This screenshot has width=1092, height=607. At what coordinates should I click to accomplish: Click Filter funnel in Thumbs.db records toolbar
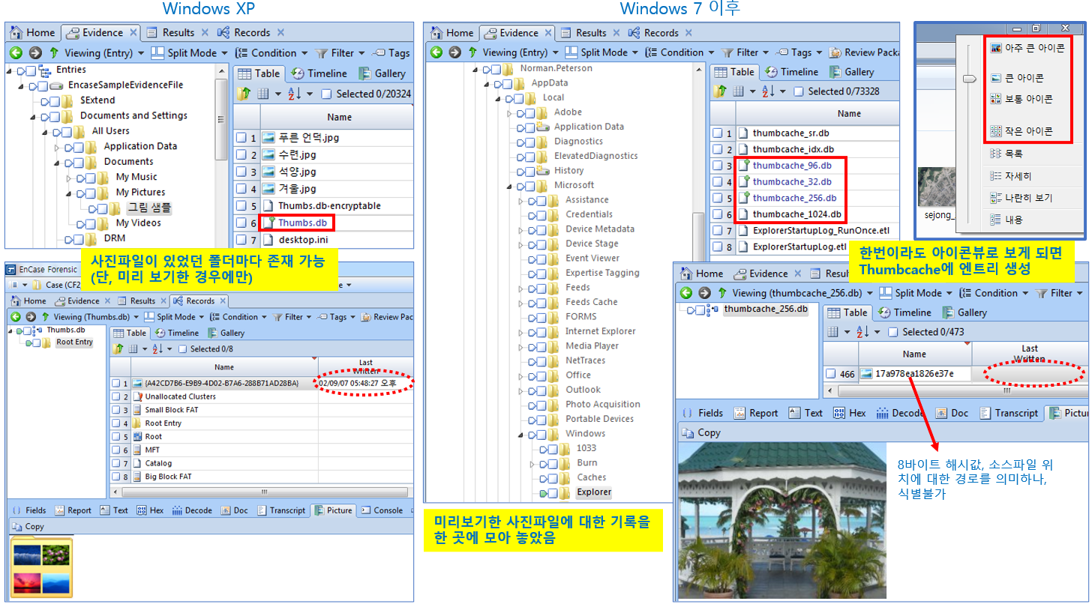pos(278,317)
